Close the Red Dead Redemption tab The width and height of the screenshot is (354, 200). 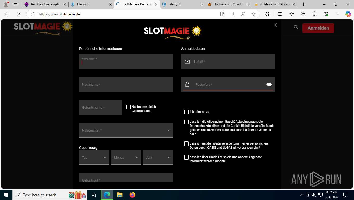point(65,4)
